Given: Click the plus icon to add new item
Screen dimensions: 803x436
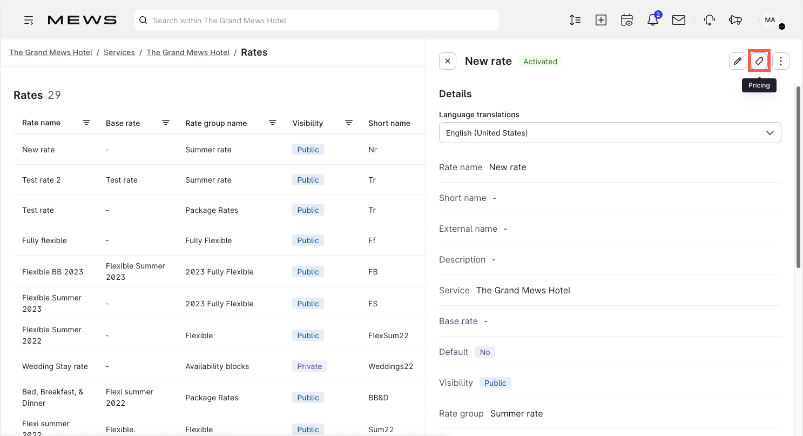Looking at the screenshot, I should click(x=601, y=19).
